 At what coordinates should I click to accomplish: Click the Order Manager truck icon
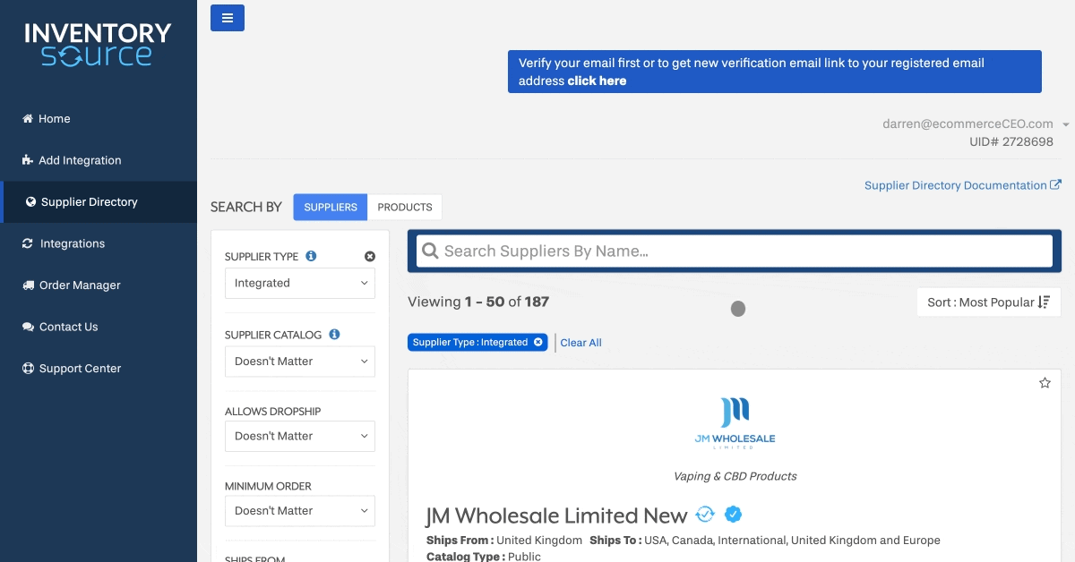tap(28, 285)
